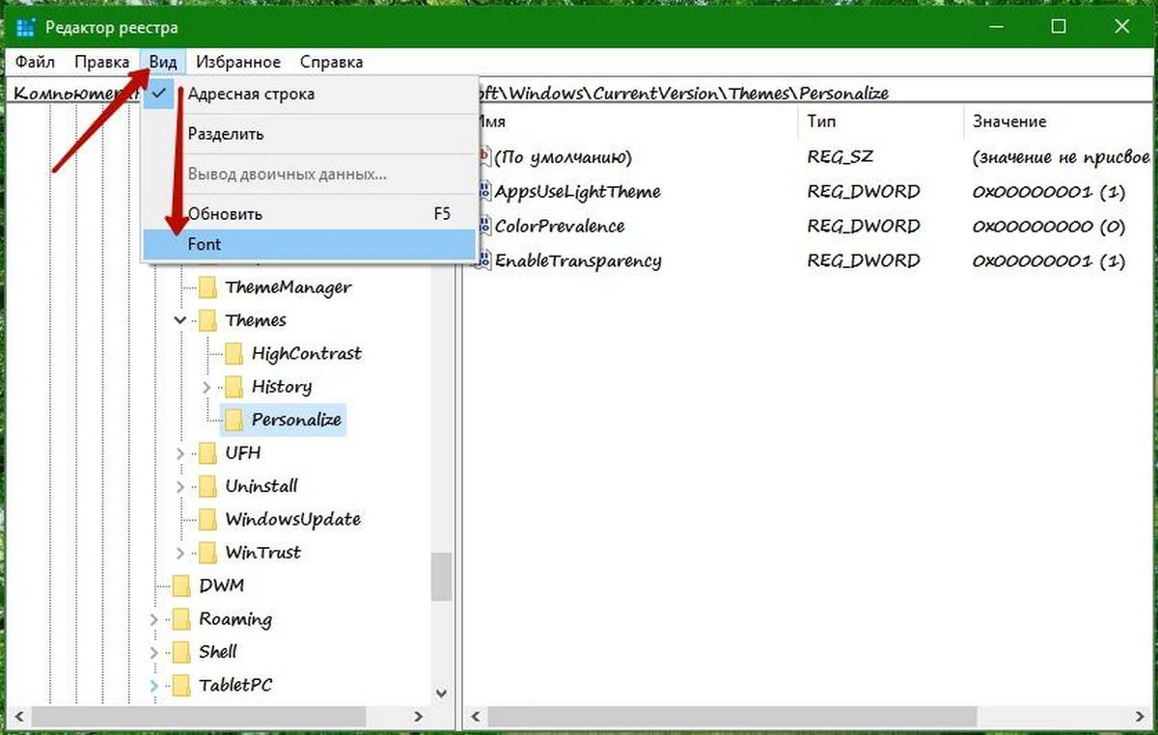
Task: Open the Правка menu
Action: point(102,62)
